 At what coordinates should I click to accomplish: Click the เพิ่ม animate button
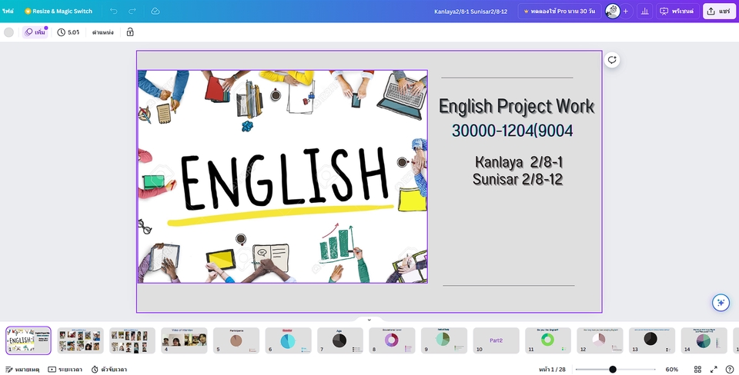pos(35,32)
